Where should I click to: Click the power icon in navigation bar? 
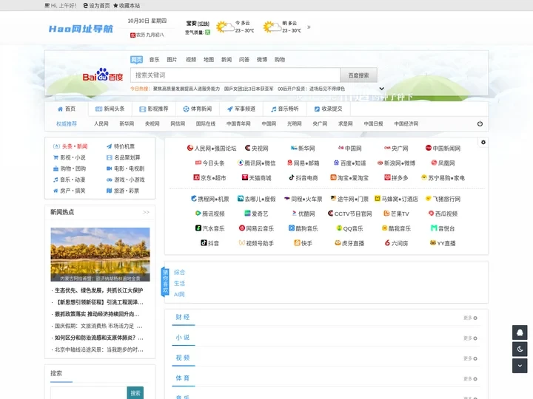click(x=480, y=124)
